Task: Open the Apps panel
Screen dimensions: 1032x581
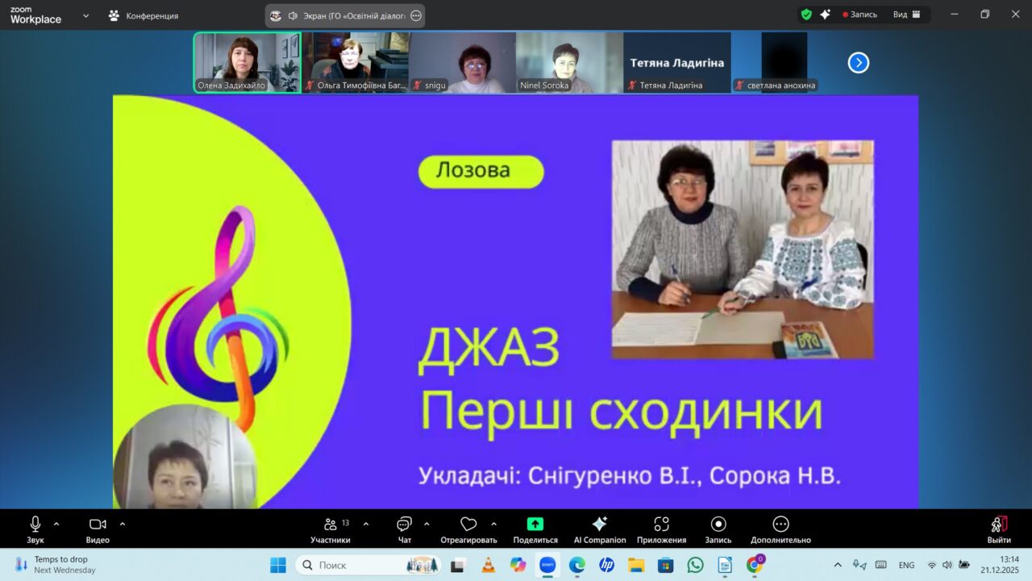Action: tap(661, 525)
